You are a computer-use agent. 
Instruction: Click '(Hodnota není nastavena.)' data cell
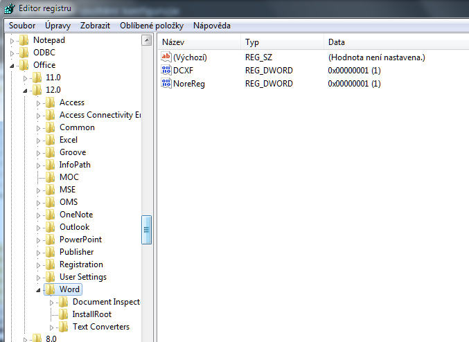point(377,57)
